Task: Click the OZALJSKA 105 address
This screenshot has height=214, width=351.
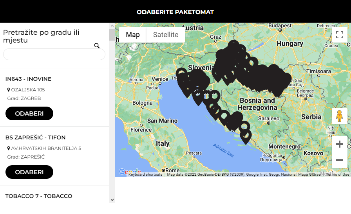Action: pos(28,90)
